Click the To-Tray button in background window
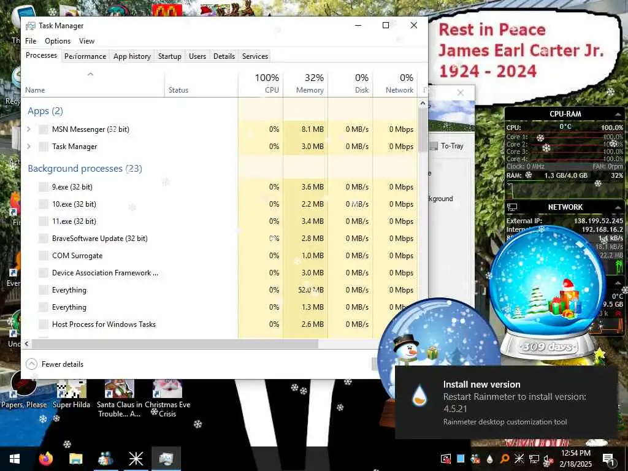 447,146
